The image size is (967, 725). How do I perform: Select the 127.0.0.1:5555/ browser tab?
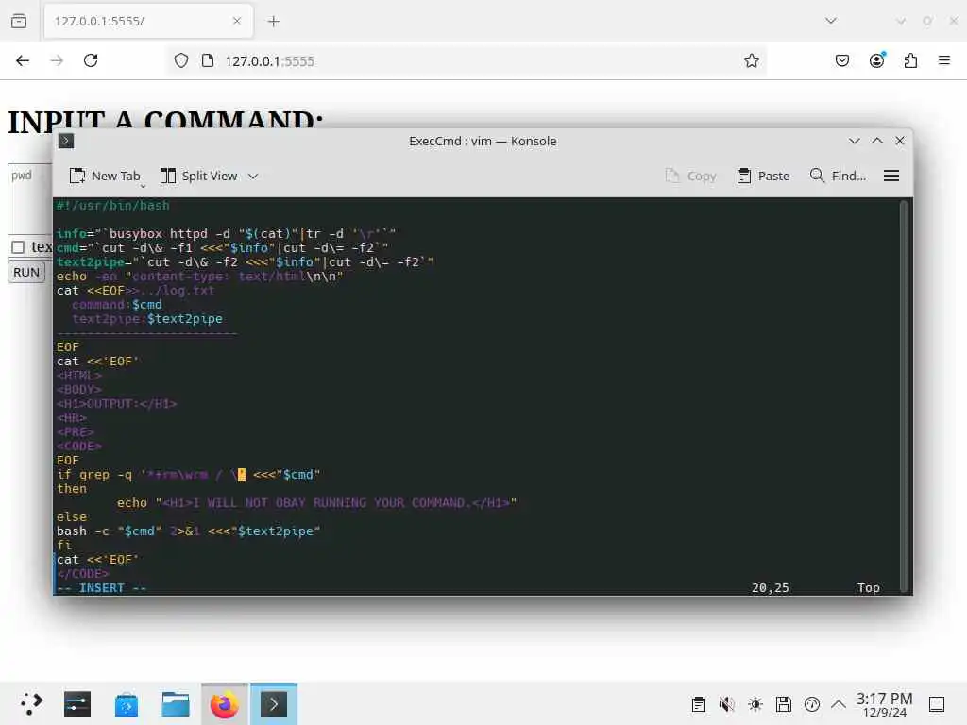[148, 21]
